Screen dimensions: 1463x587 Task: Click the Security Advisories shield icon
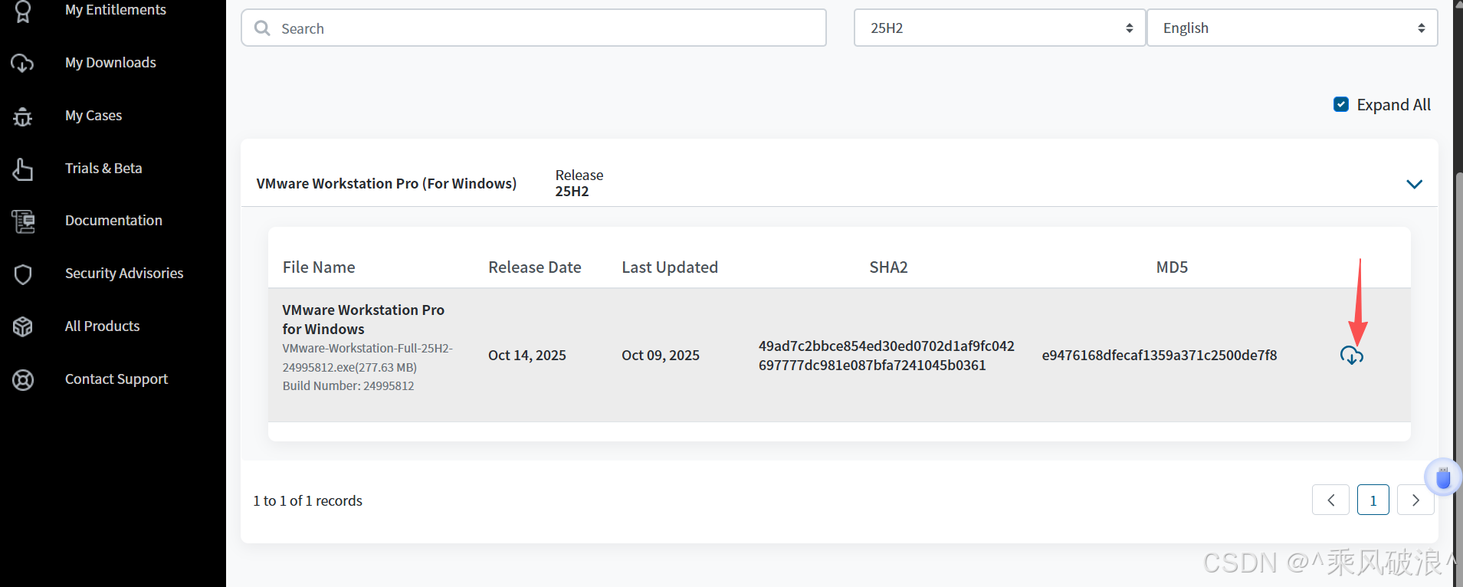pos(23,274)
